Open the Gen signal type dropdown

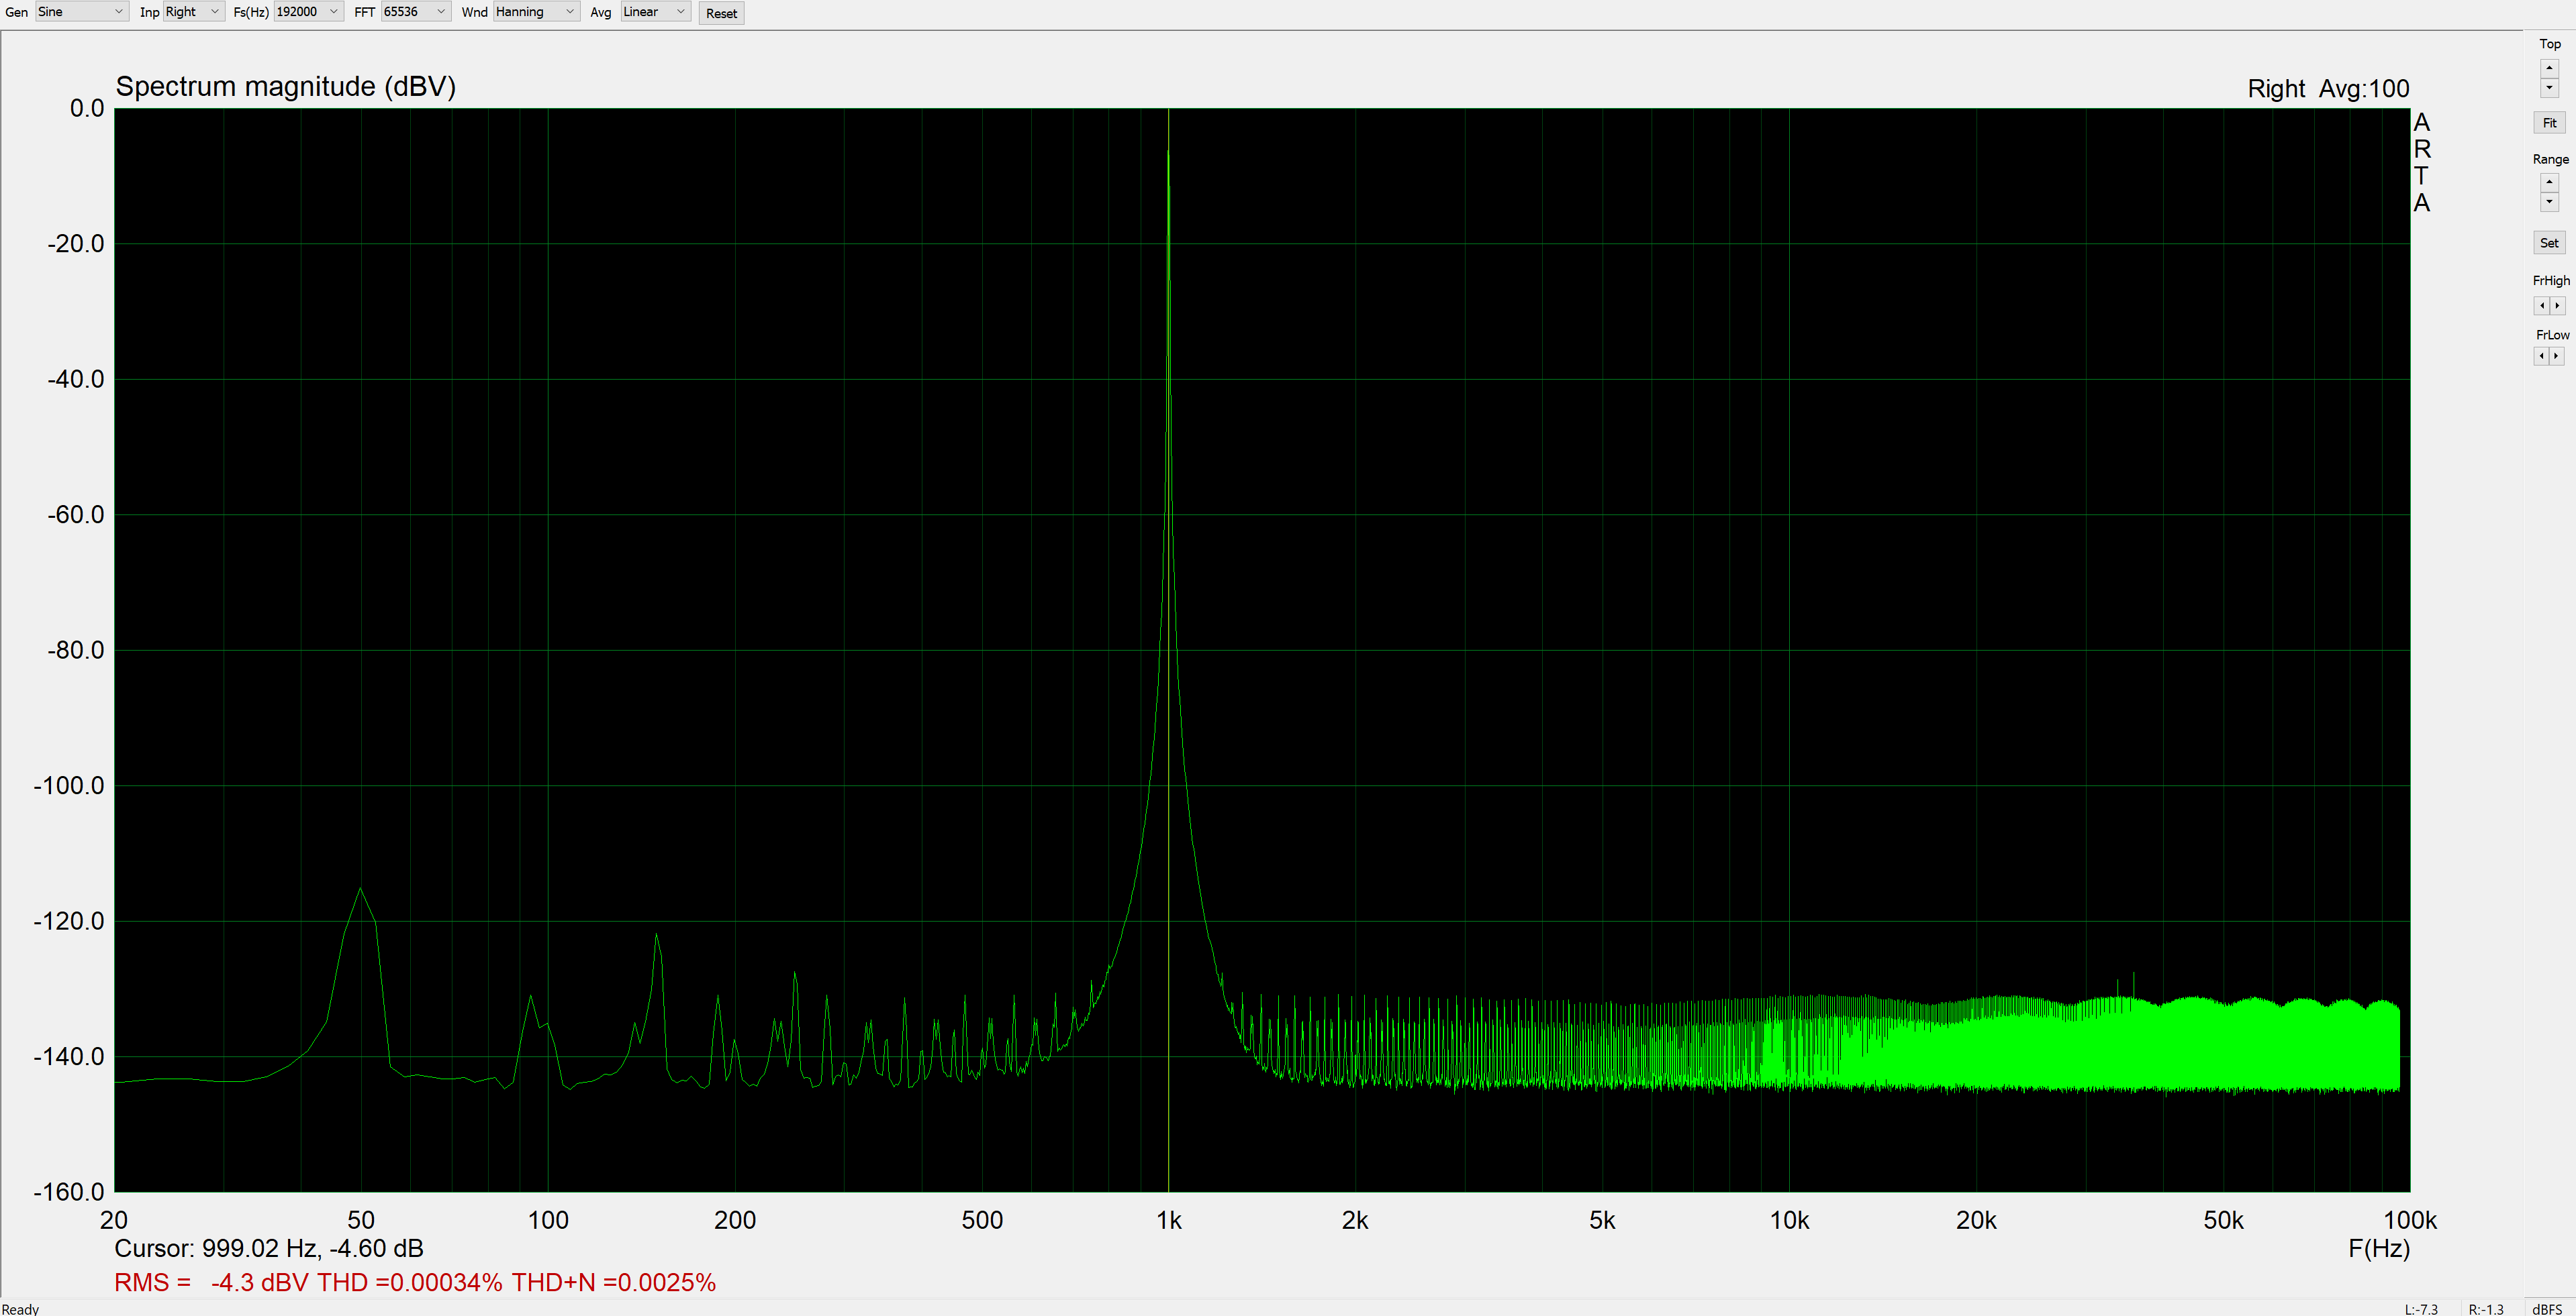(82, 12)
